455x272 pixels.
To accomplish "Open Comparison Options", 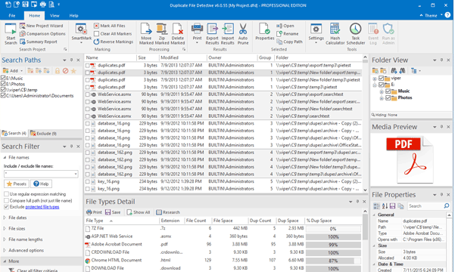I will 42,33.
